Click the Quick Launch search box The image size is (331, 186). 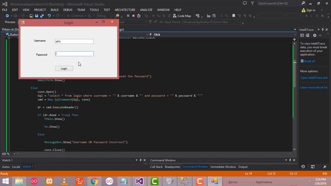coord(279,4)
